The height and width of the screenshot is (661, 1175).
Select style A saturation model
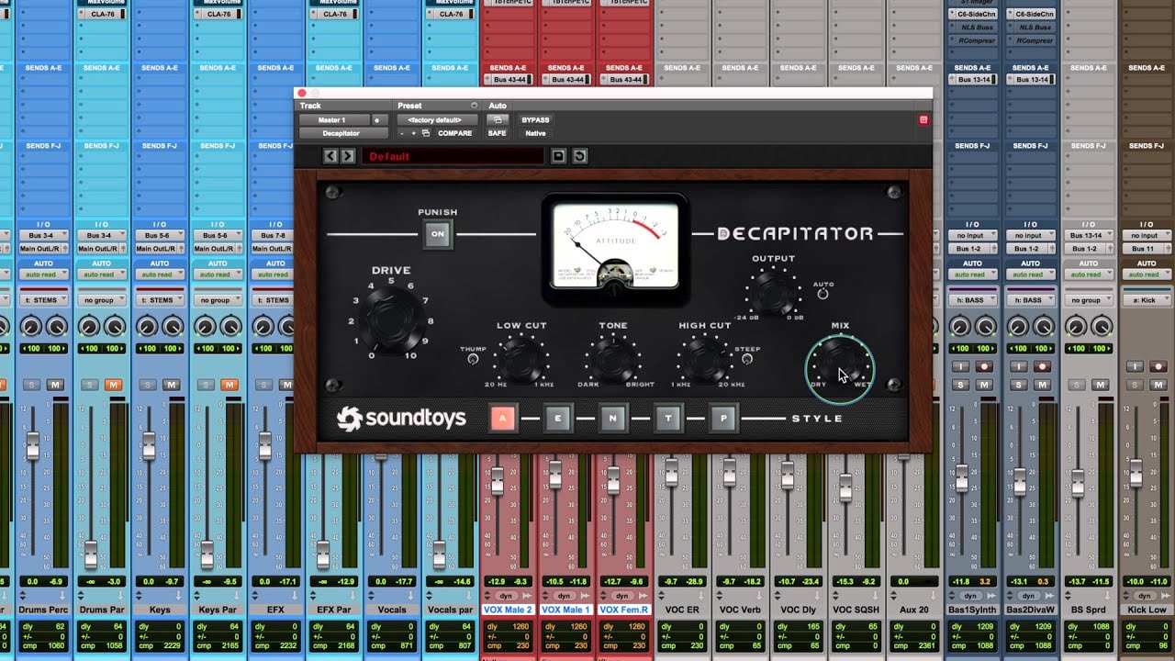(502, 419)
